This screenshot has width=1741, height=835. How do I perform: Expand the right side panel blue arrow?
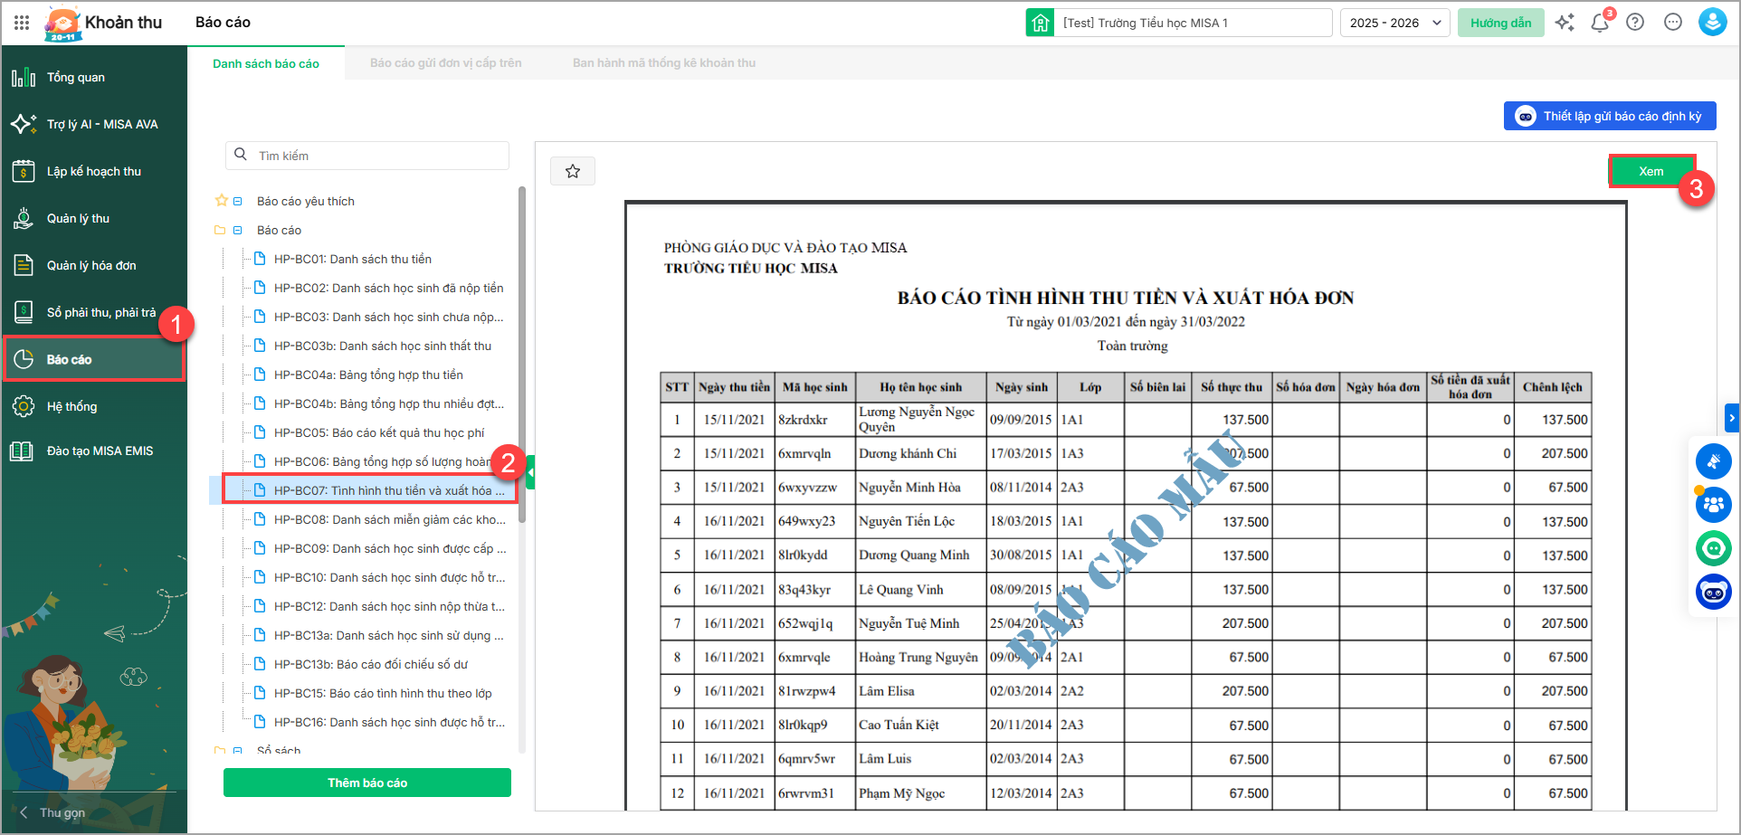(1732, 418)
